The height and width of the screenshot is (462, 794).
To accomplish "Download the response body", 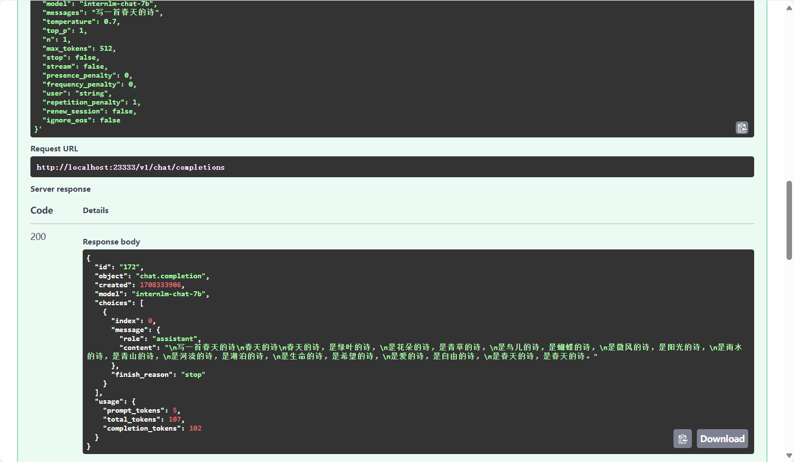I will (x=722, y=439).
